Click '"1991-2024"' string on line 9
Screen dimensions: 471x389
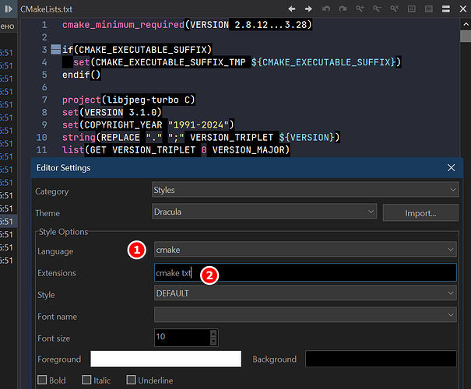click(199, 124)
